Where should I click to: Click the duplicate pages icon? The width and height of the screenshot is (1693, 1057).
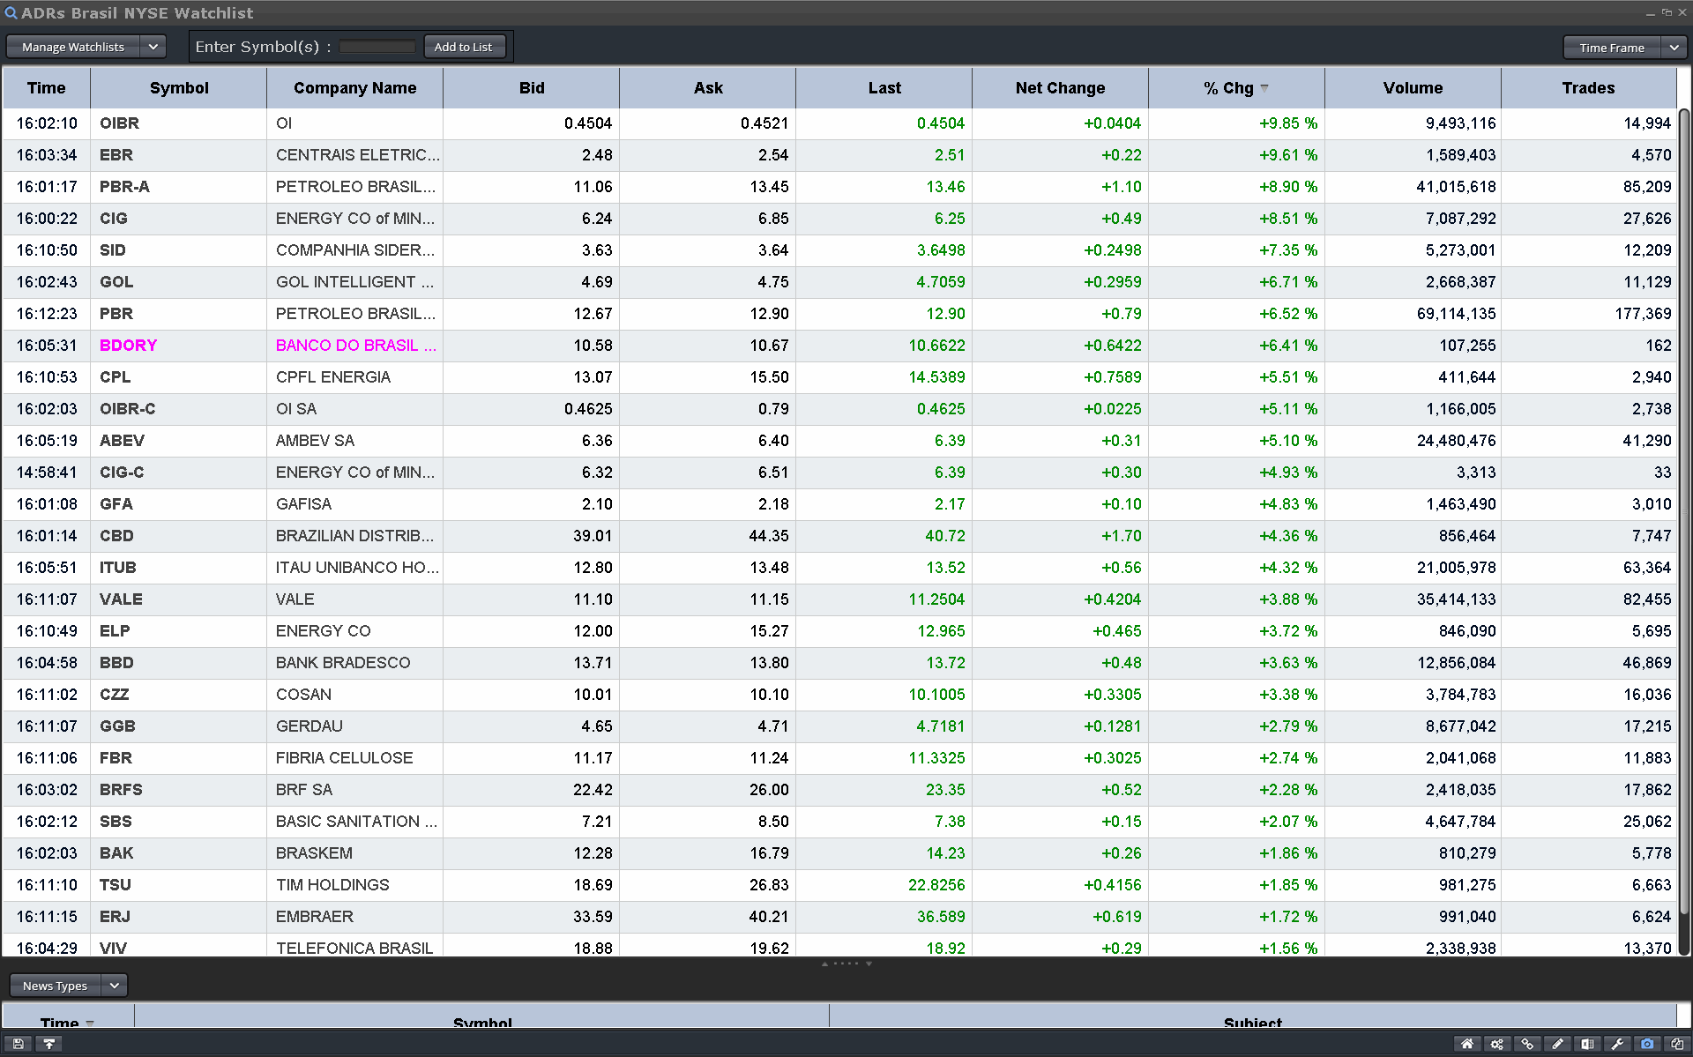coord(1677,1044)
